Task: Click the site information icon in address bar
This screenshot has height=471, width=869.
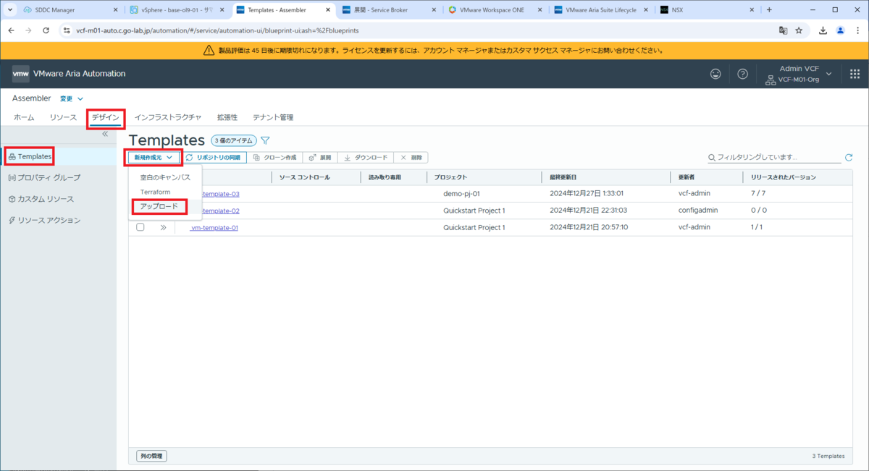Action: pyautogui.click(x=66, y=30)
